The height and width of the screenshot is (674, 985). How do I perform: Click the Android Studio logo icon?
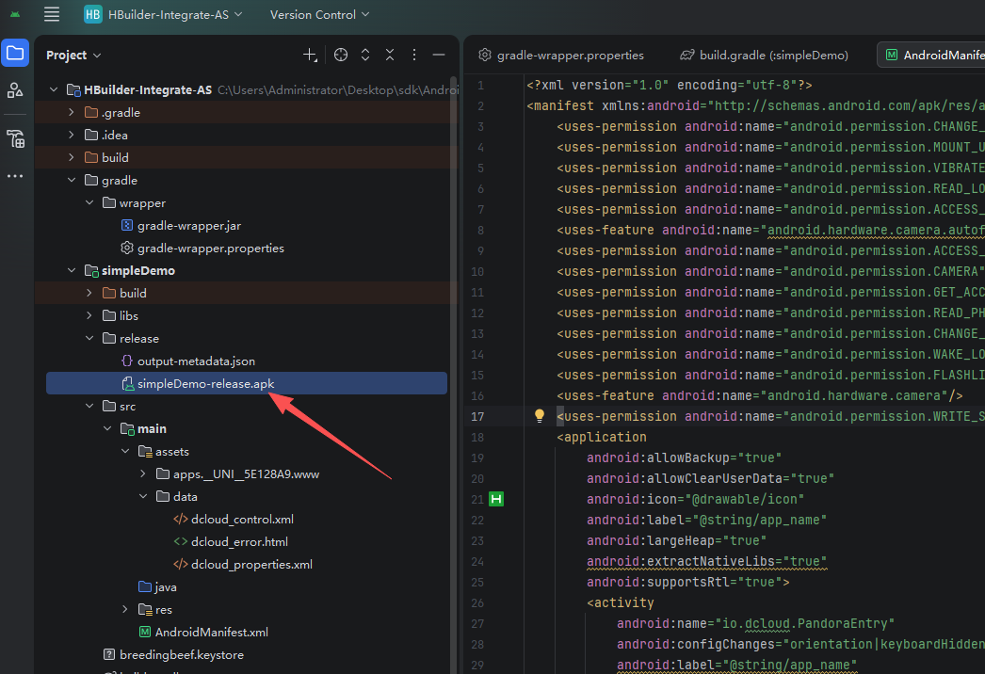(15, 14)
